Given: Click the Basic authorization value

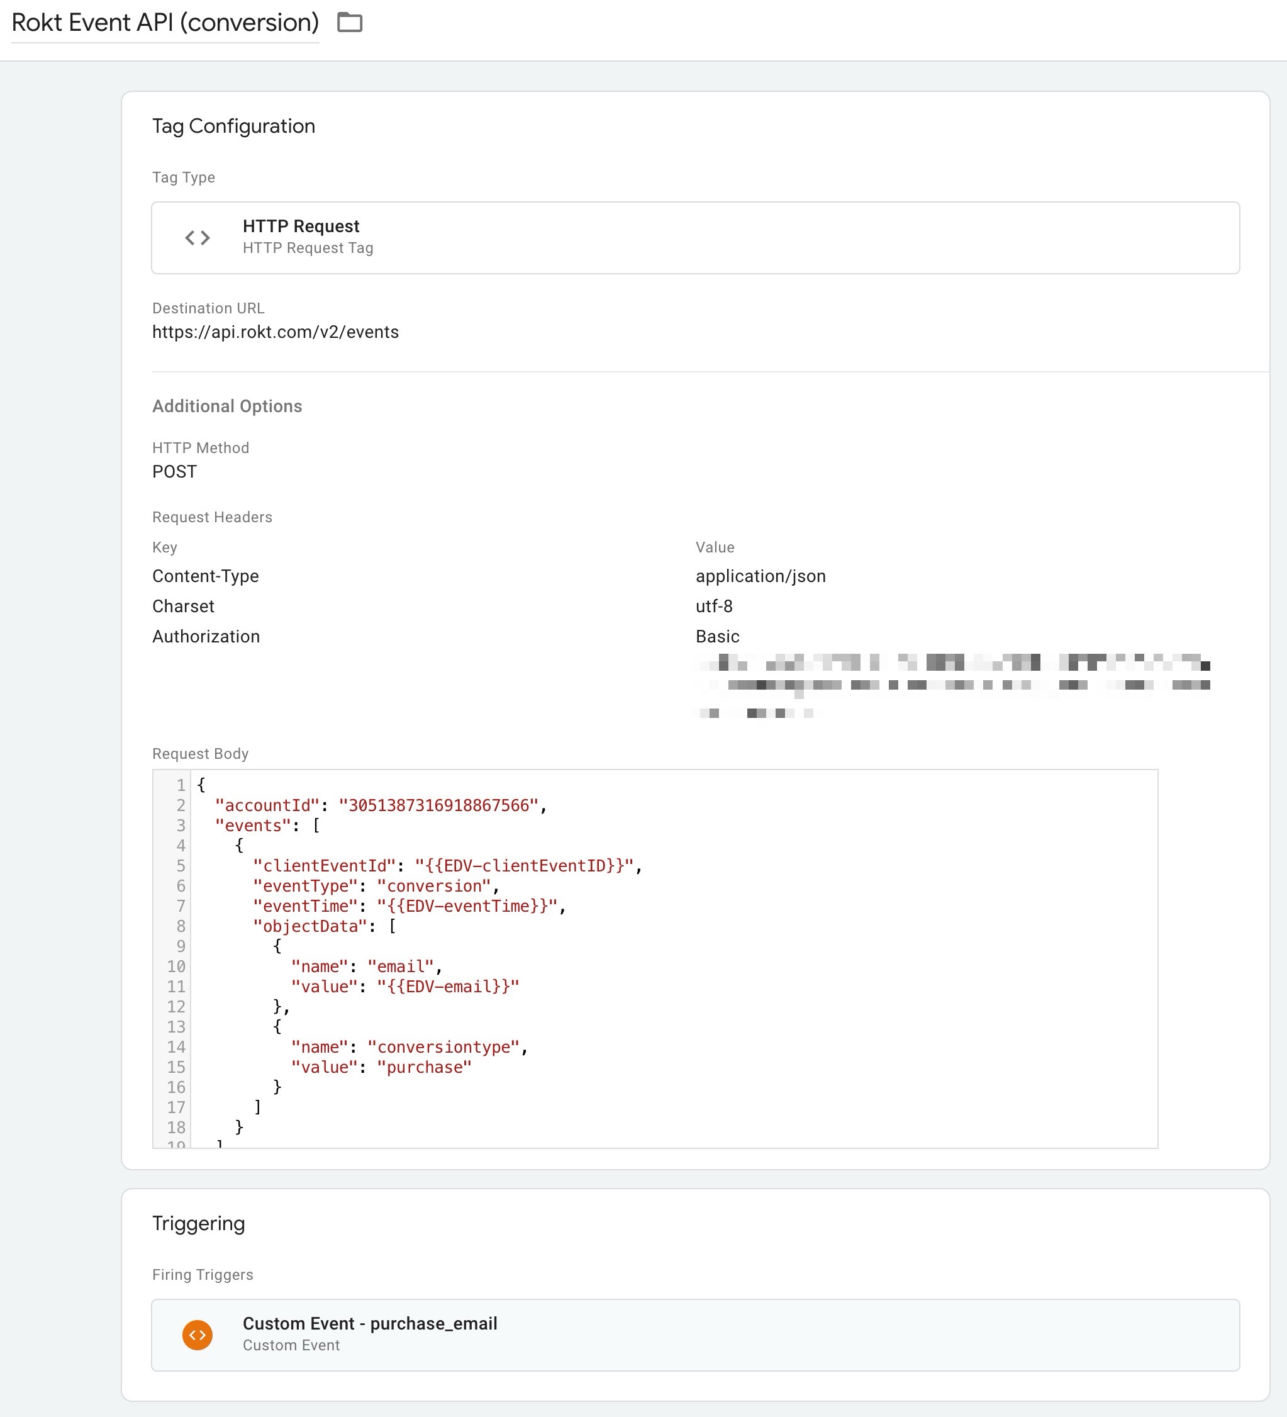Looking at the screenshot, I should point(717,636).
